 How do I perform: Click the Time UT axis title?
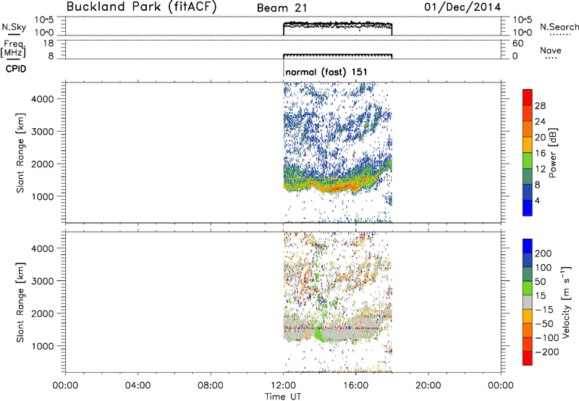point(283,397)
